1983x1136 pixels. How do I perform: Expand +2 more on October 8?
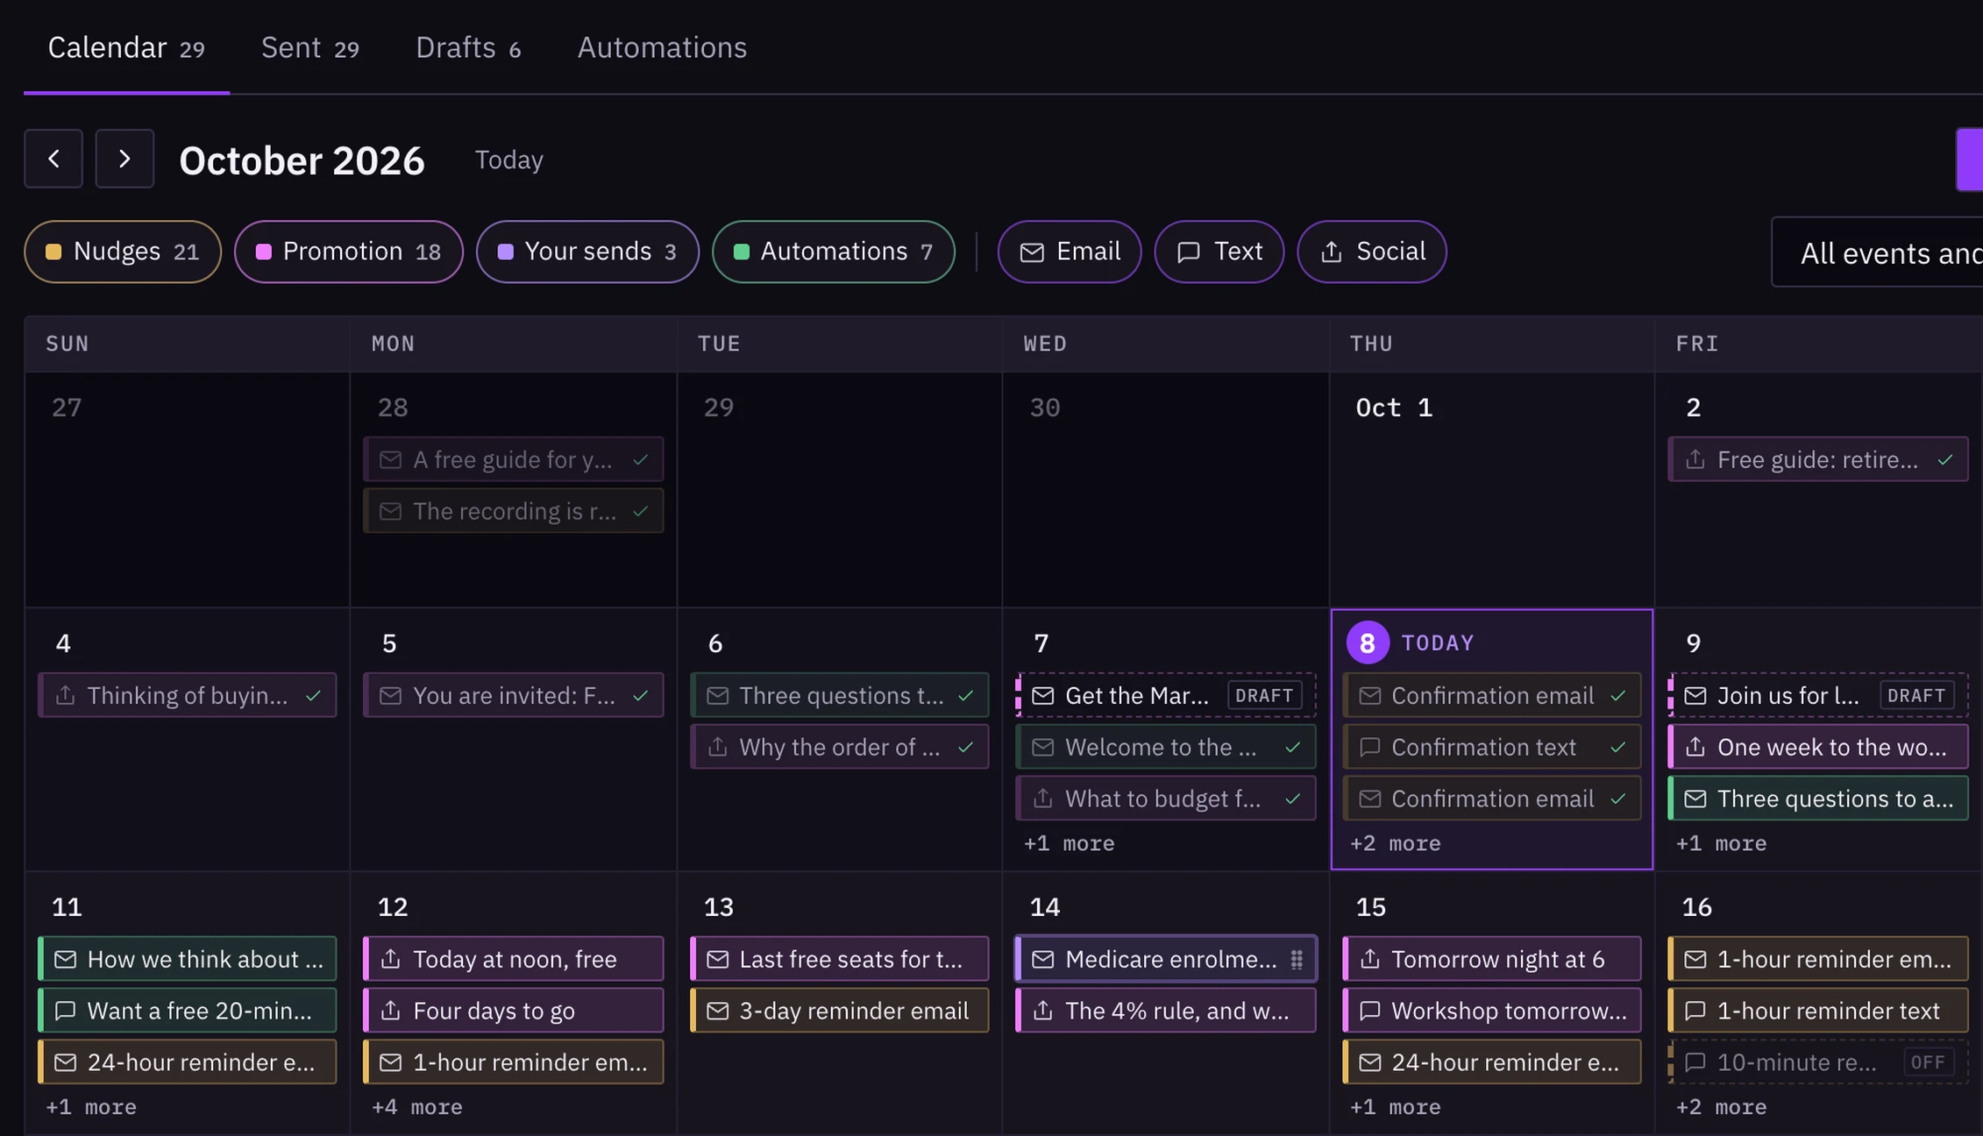(1395, 843)
